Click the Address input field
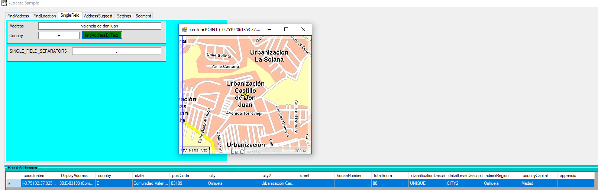 100,26
